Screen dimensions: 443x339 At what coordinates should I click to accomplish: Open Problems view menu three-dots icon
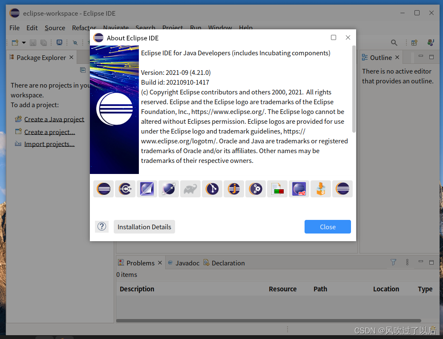point(407,262)
